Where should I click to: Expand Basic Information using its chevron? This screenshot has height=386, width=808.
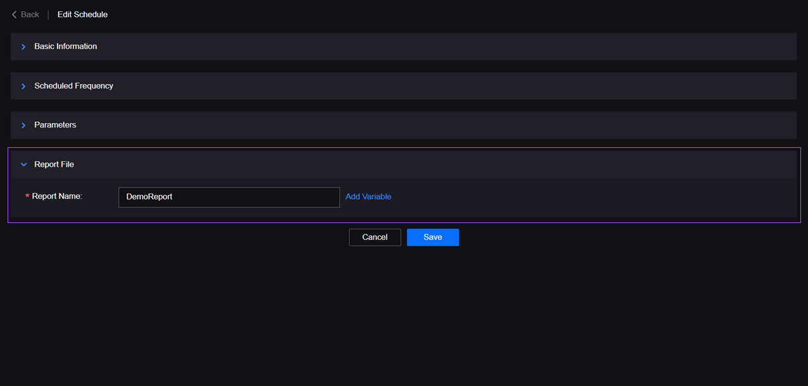(23, 47)
